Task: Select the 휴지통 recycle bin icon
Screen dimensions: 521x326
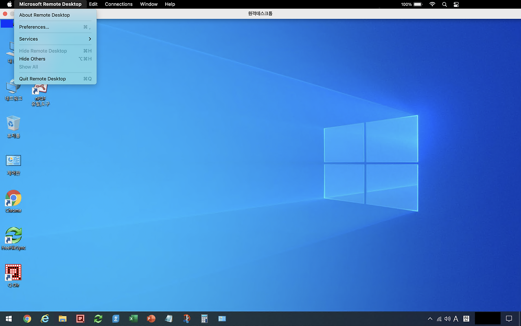Action: click(13, 127)
